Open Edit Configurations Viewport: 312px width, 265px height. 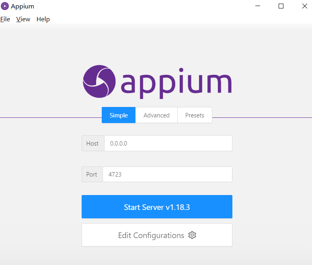(157, 235)
